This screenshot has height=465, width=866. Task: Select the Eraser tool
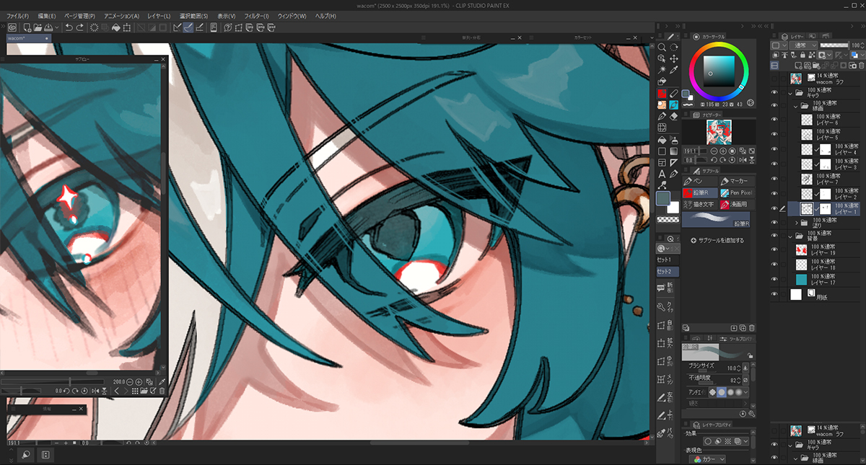(674, 116)
